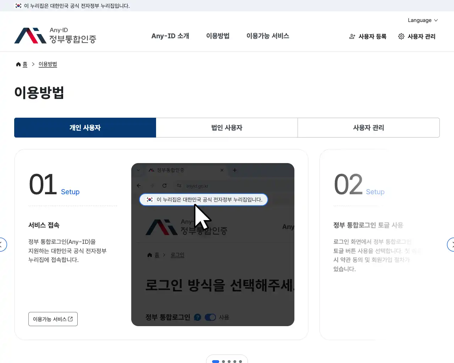Select the 개인 사용자 tab

click(x=85, y=128)
